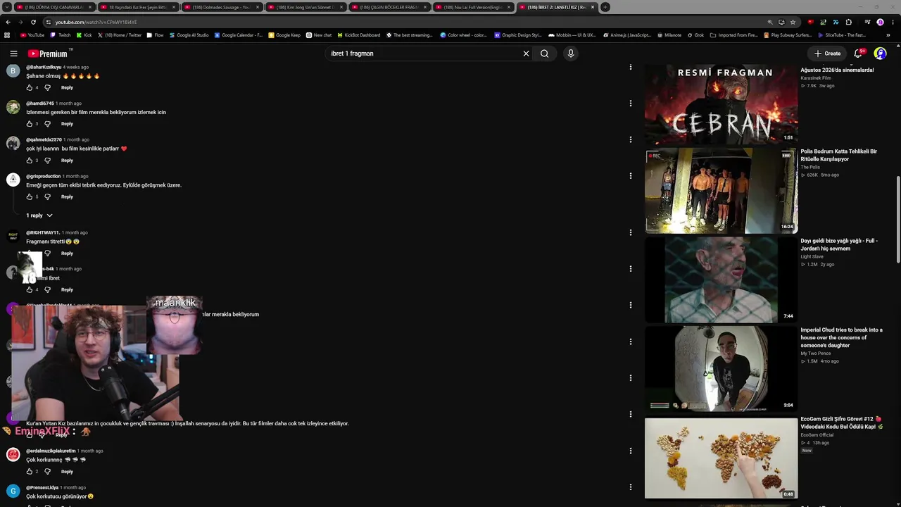Open the YouTube account avatar menu
Image resolution: width=901 pixels, height=507 pixels.
coord(880,54)
